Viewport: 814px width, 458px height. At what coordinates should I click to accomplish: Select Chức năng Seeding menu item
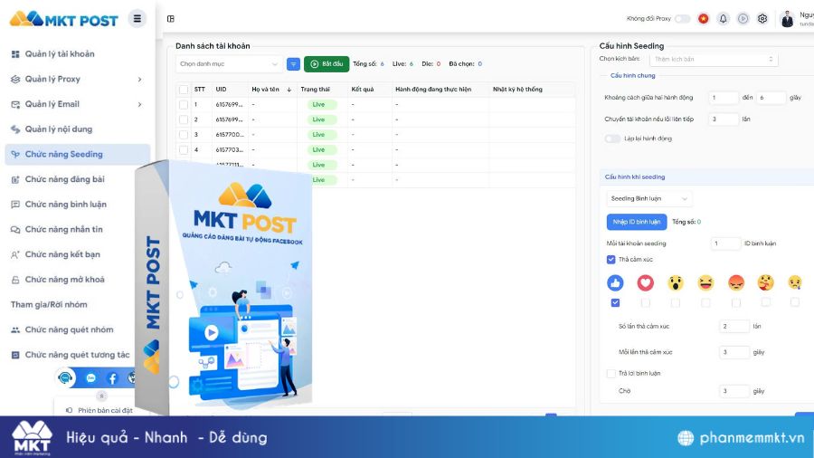(78, 154)
